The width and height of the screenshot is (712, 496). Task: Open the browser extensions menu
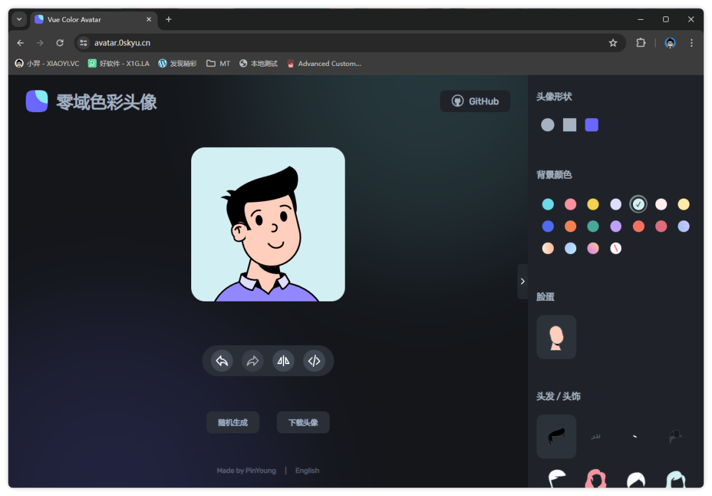tap(640, 43)
